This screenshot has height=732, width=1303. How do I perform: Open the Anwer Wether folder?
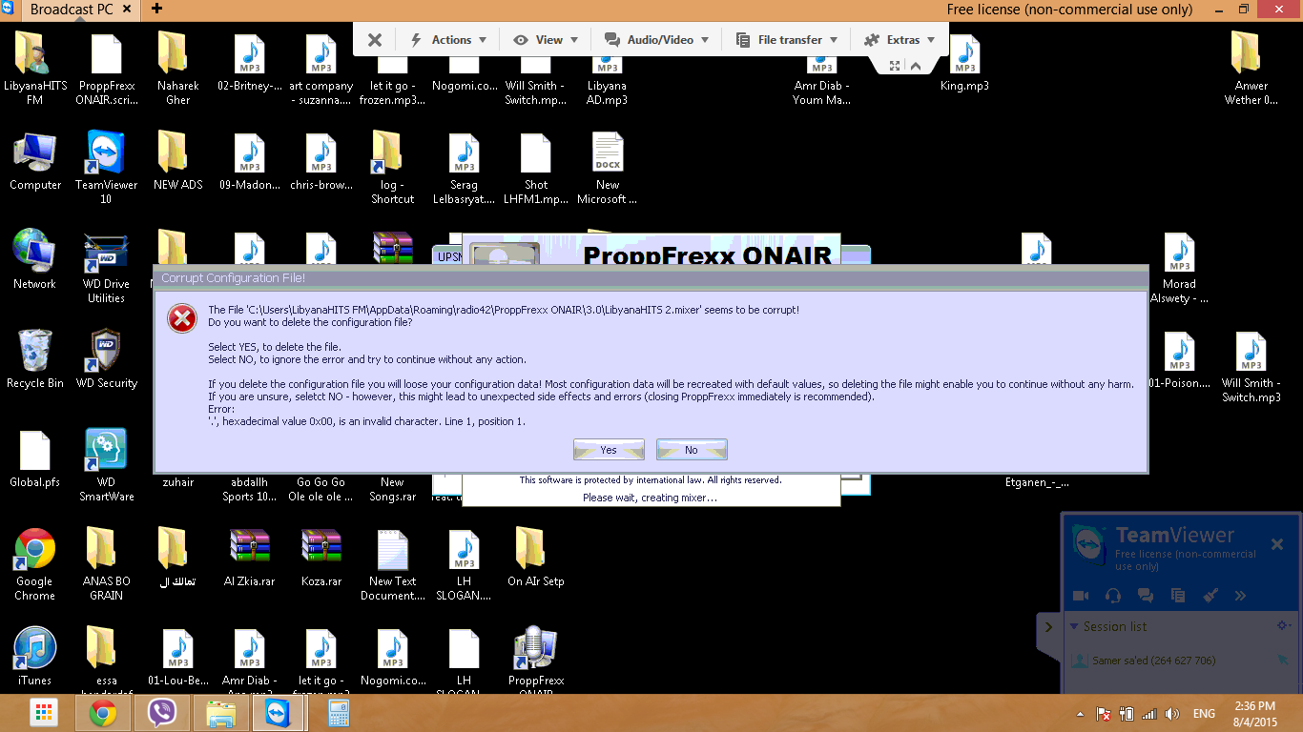click(x=1251, y=70)
